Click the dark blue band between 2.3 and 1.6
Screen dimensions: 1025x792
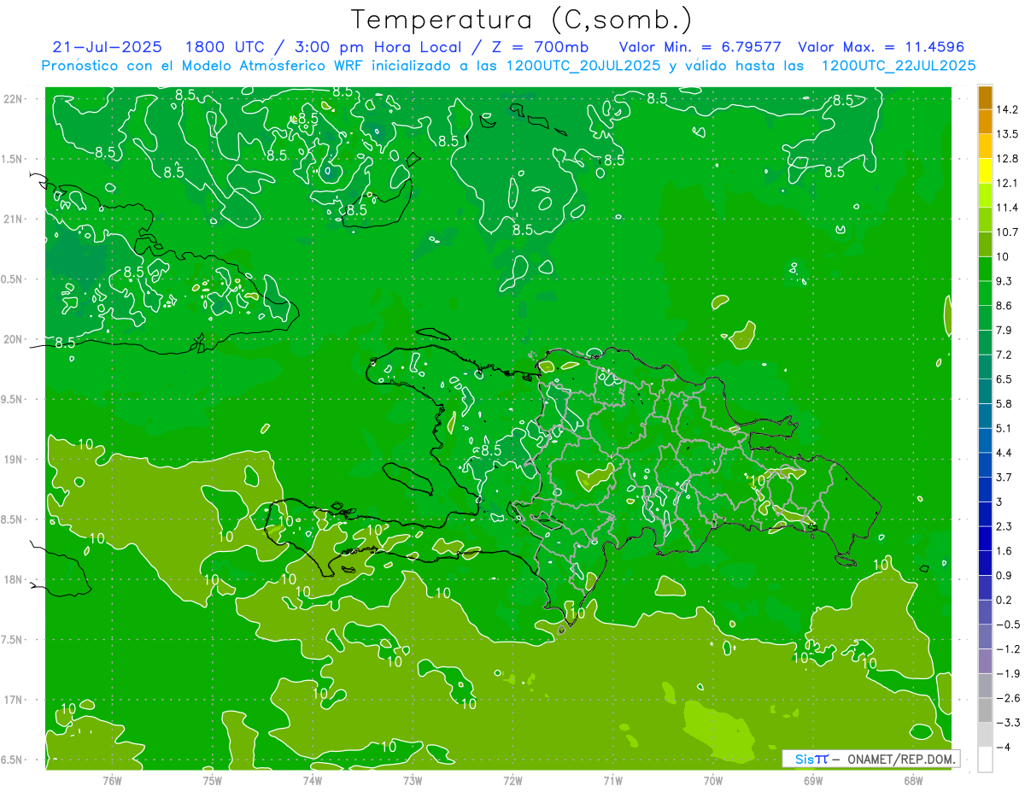pyautogui.click(x=985, y=538)
